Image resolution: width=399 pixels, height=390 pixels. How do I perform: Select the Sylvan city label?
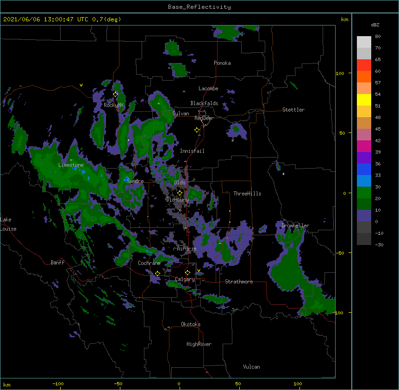(181, 113)
